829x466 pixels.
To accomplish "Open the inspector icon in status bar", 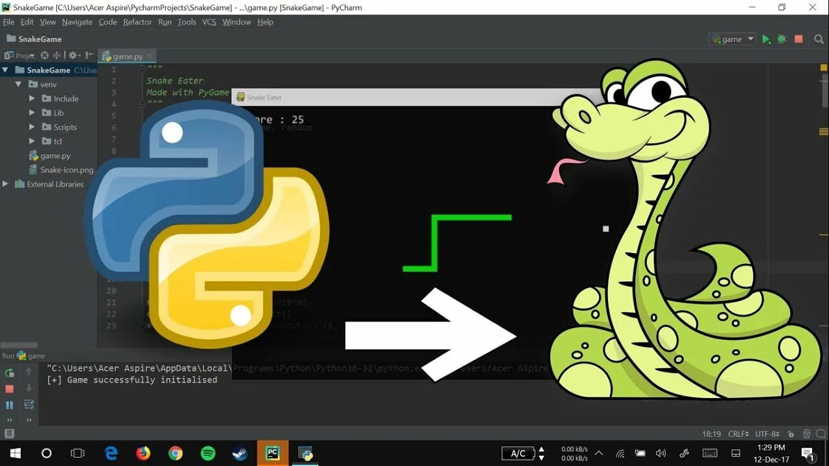I will pyautogui.click(x=806, y=434).
